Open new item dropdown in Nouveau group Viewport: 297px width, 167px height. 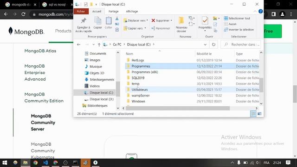[x=191, y=18]
